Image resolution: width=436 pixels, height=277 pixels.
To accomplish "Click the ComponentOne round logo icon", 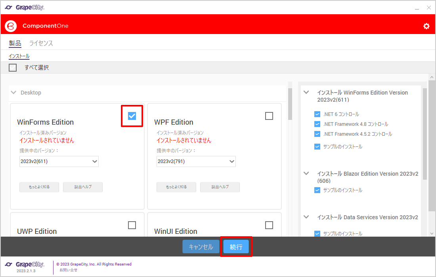I will [x=11, y=26].
